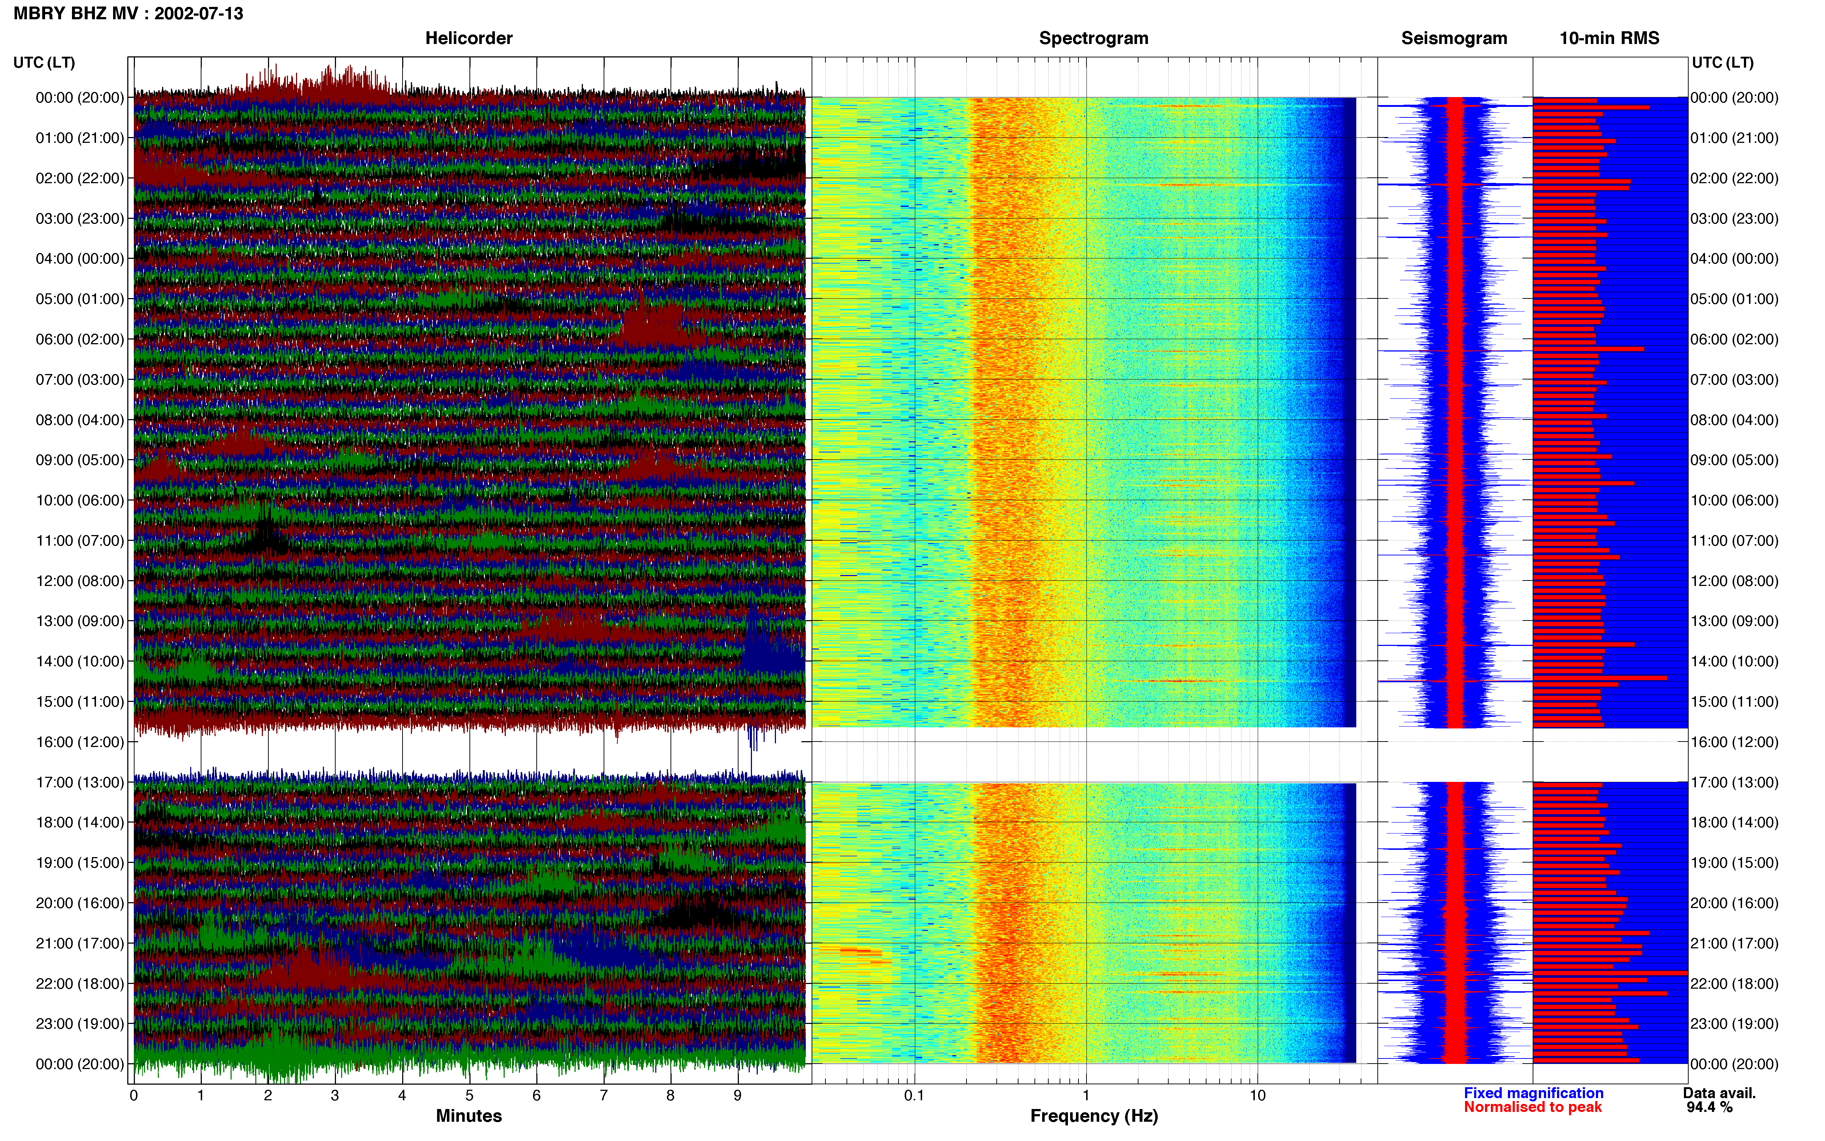Click the left '14:00 (10:00)' time label
The width and height of the screenshot is (1825, 1141).
point(80,661)
